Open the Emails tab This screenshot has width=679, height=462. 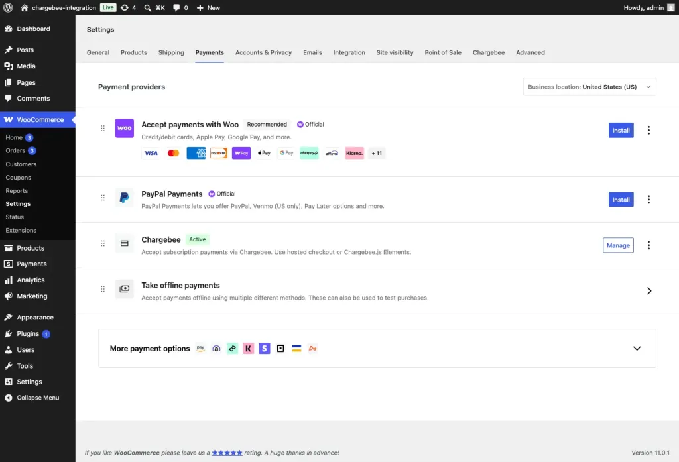pos(312,52)
